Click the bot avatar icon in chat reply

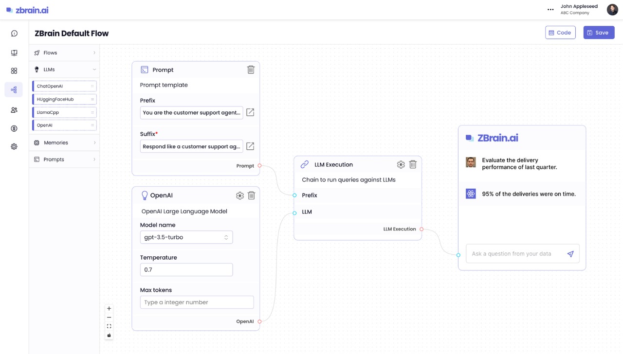tap(471, 194)
